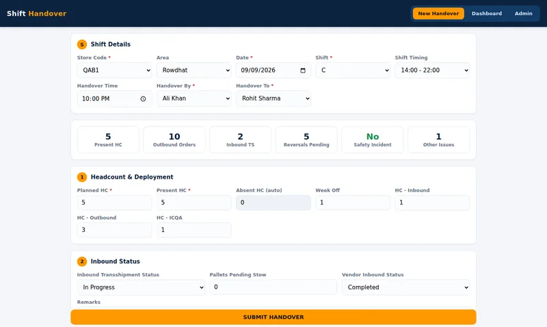Image resolution: width=547 pixels, height=327 pixels.
Task: Expand the Inbound Transshipment Status dropdown
Action: pyautogui.click(x=141, y=287)
